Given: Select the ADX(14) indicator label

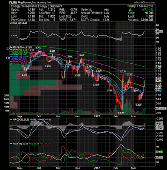Looking at the screenshot, I should (16, 144).
